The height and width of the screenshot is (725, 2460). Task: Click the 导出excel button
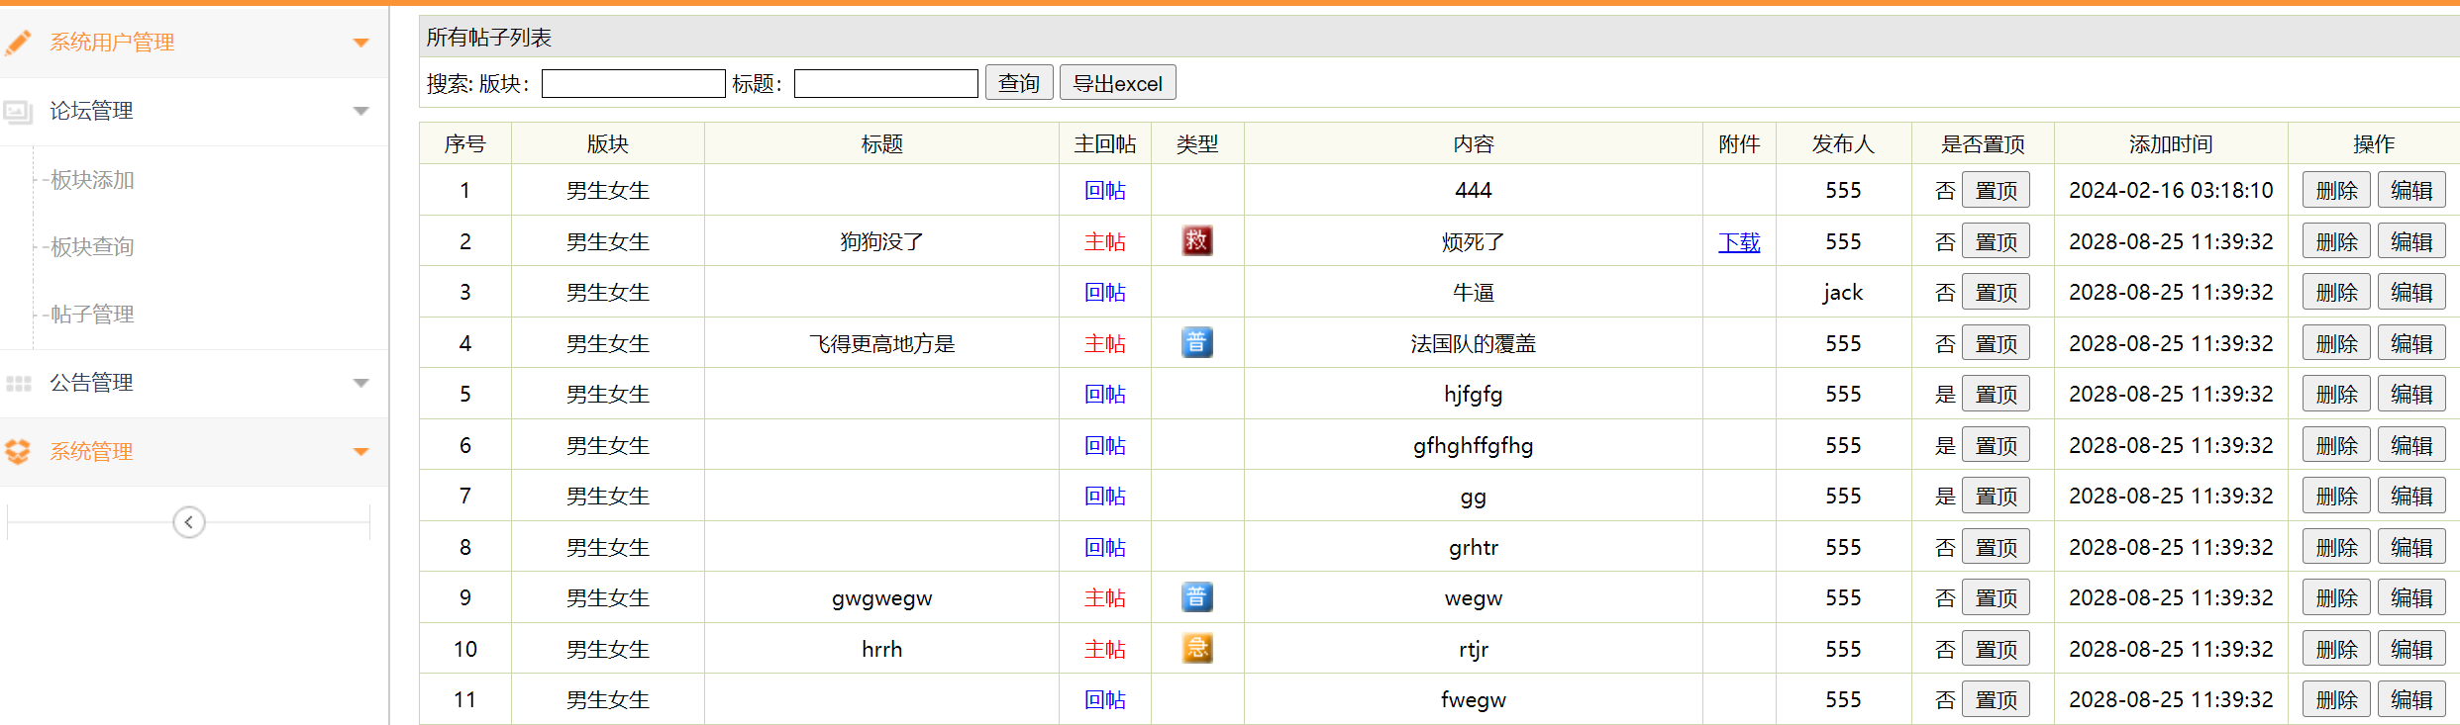coord(1118,83)
